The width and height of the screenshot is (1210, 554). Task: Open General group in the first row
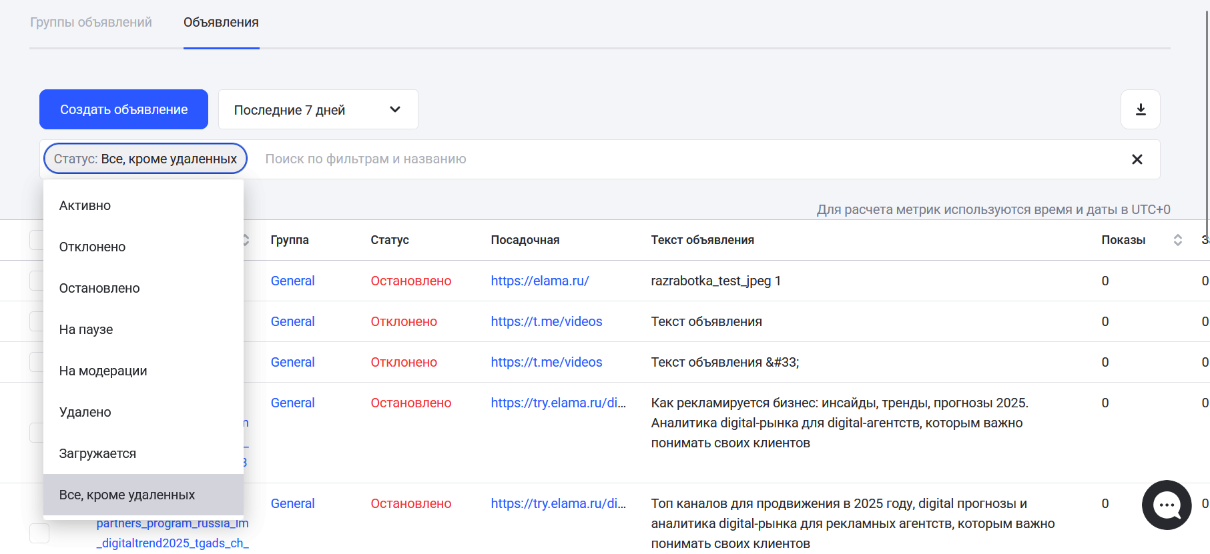[292, 281]
